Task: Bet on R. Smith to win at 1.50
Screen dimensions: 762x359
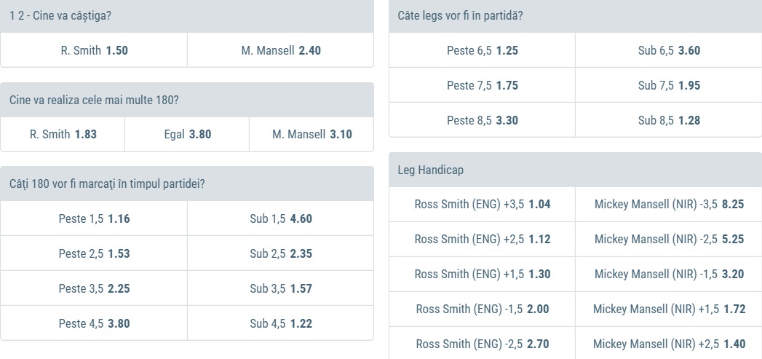Action: (x=94, y=51)
